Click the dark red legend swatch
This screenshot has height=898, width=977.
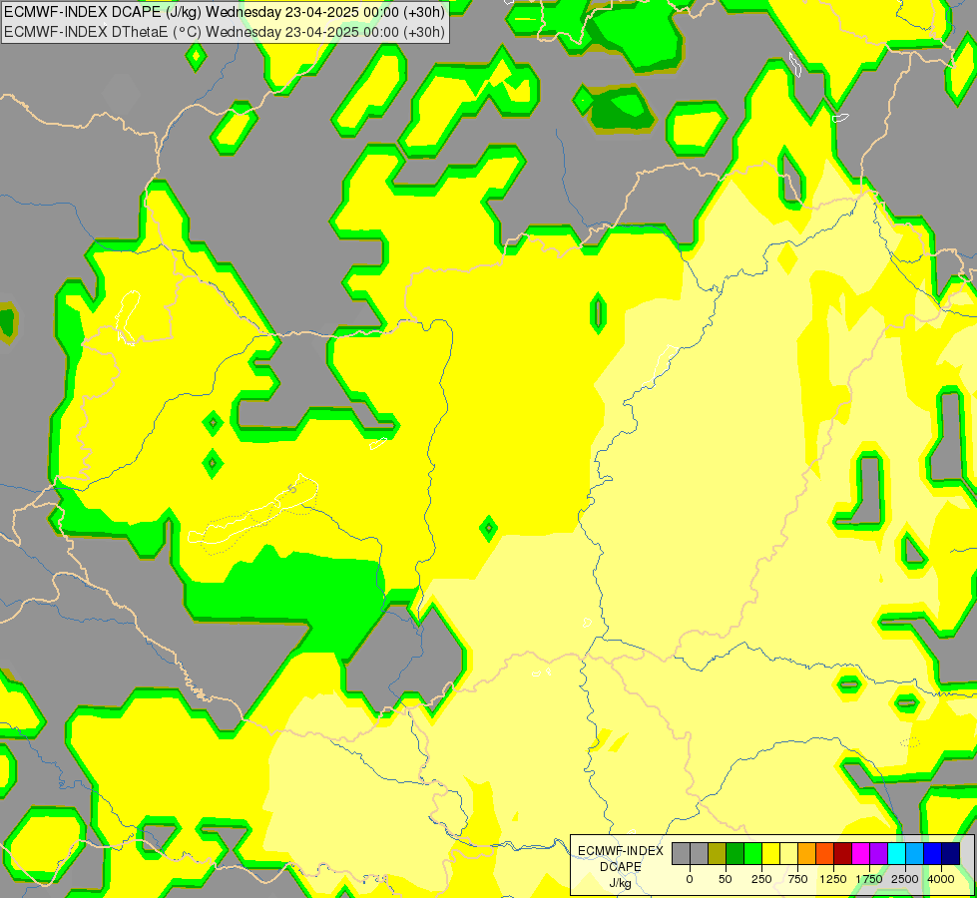(843, 854)
